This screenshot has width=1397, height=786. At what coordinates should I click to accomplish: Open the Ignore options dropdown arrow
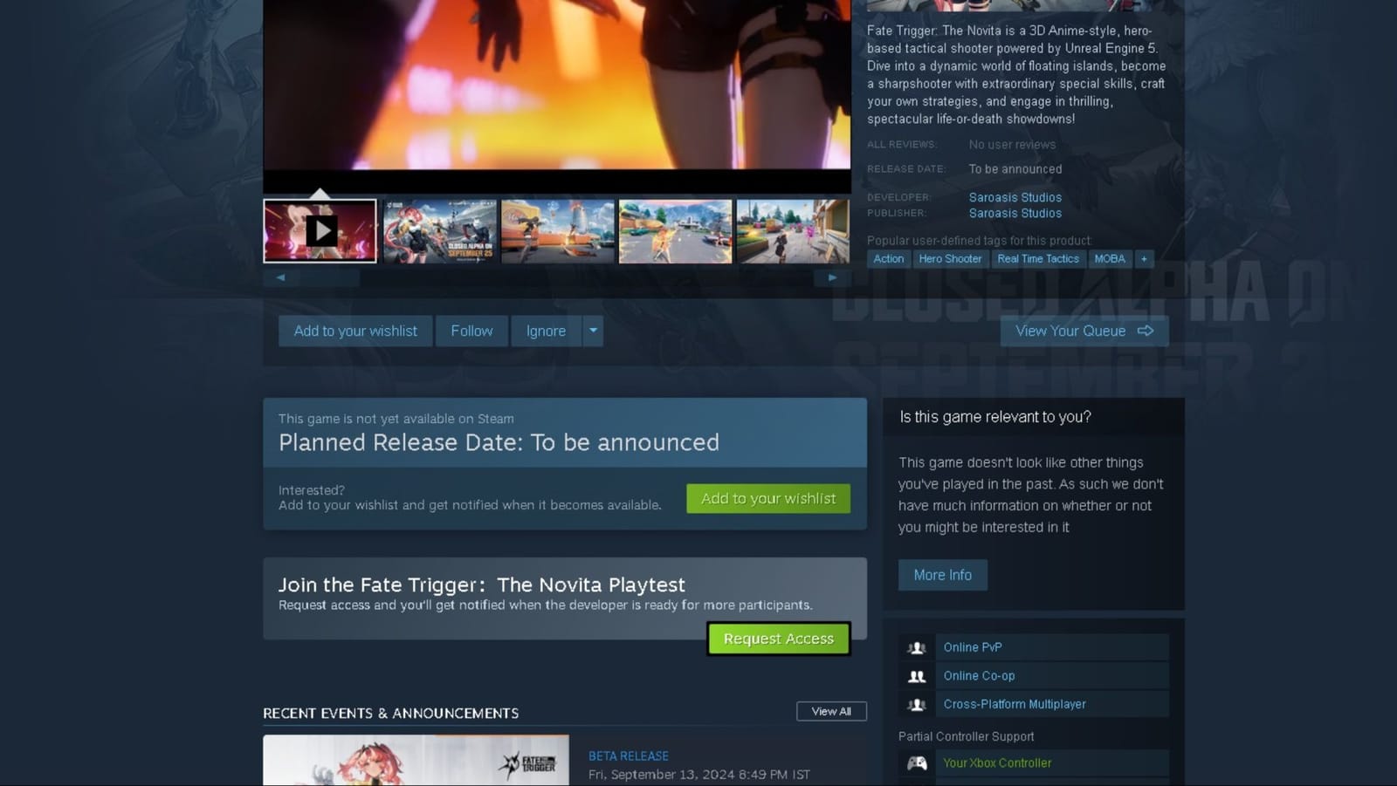(x=593, y=331)
